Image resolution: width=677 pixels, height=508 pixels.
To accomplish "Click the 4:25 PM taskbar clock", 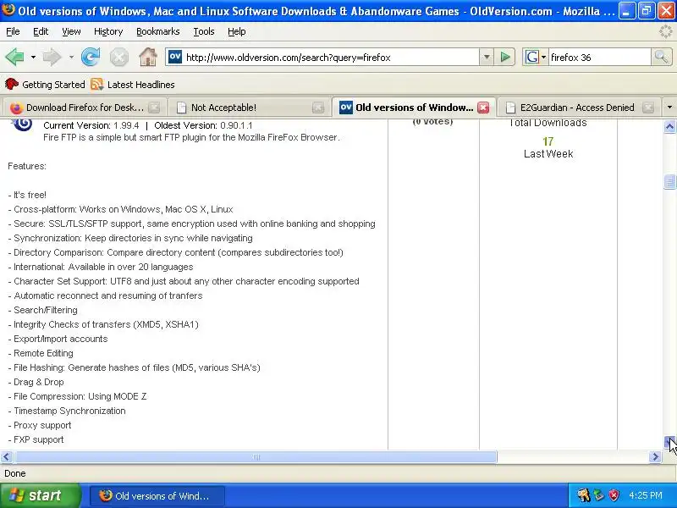I will pyautogui.click(x=646, y=495).
